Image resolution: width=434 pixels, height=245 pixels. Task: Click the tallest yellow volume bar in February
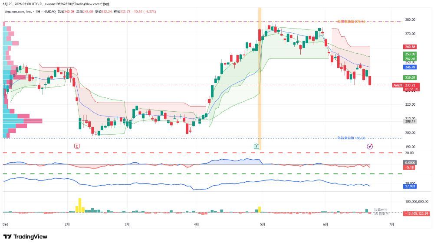pos(80,205)
